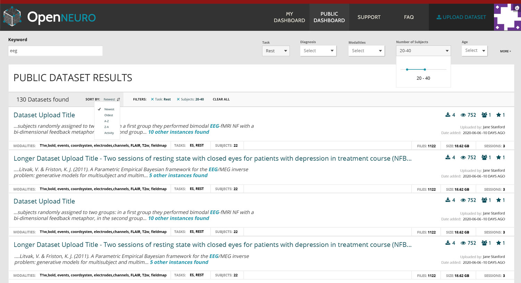Star the second dataset result
Viewport: 521px width, 283px height.
pos(499,157)
